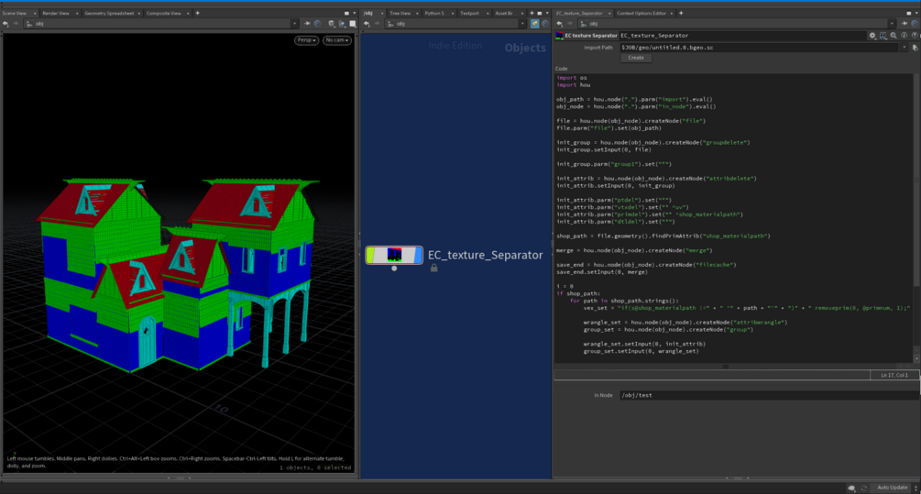Viewport: 921px width, 494px height.
Task: Expand the network editor path dropdown arrow
Action: click(522, 24)
